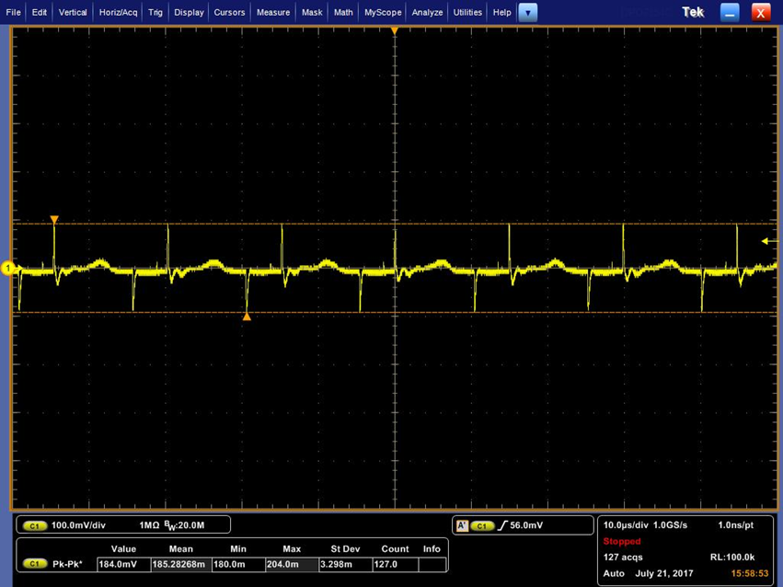Click the 184.0mV Value cell
783x587 pixels.
pos(123,565)
